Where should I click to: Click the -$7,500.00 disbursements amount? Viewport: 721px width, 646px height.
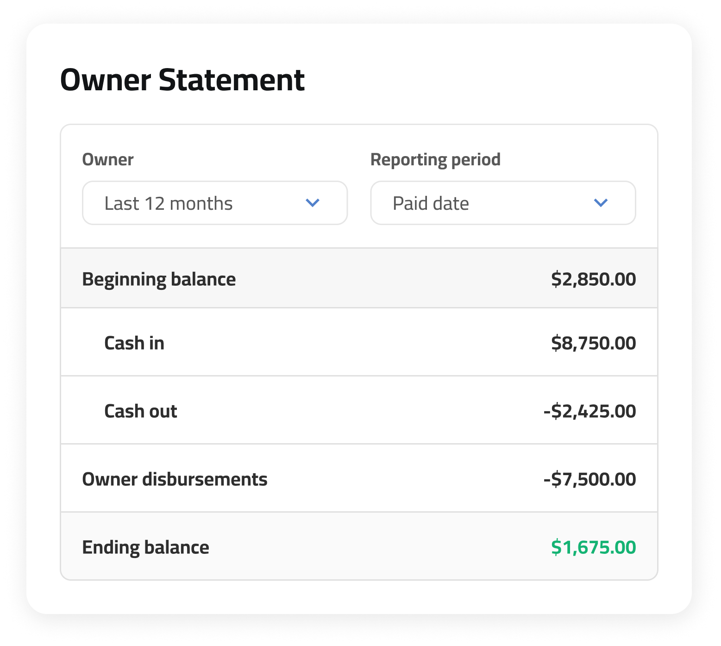pos(589,479)
